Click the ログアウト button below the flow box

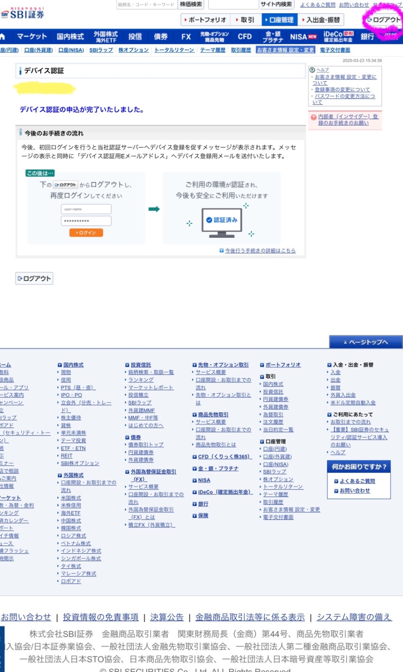pos(34,278)
